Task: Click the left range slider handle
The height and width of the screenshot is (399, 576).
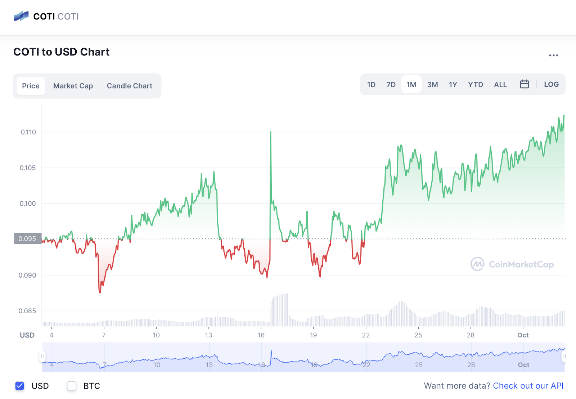Action: pyautogui.click(x=42, y=357)
